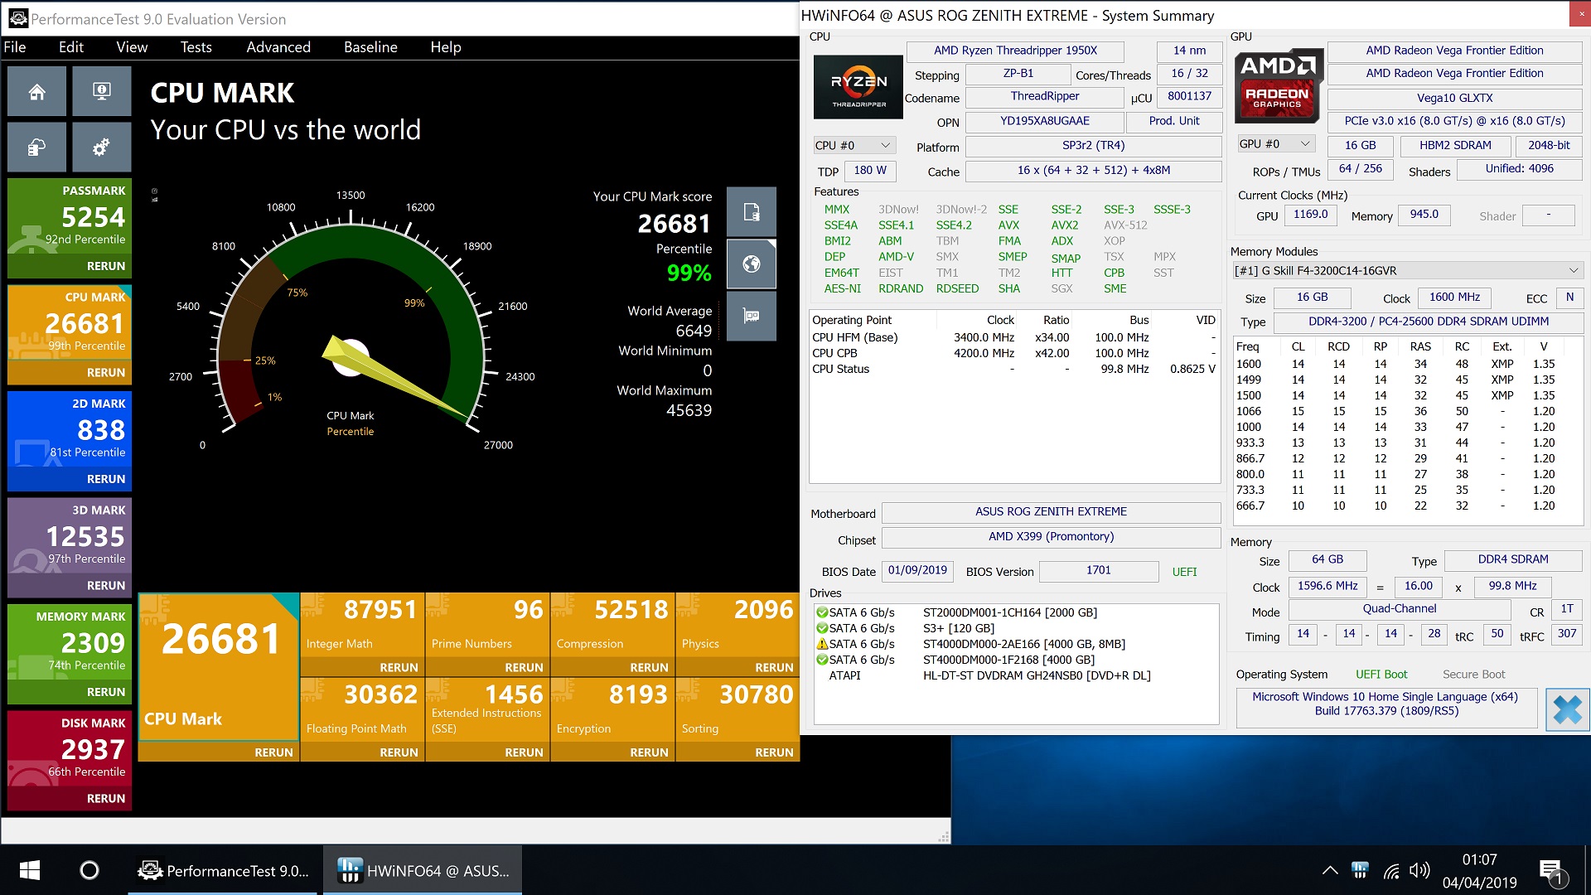Click the BIOS version 1701 field
1591x895 pixels.
[x=1099, y=570]
